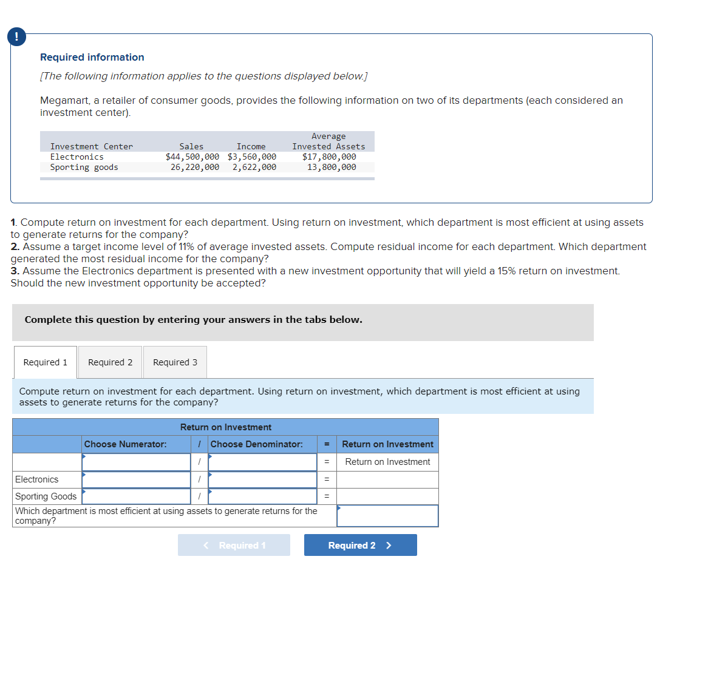Click Sporting goods income value 2,622,000
This screenshot has width=711, height=687.
click(x=254, y=168)
